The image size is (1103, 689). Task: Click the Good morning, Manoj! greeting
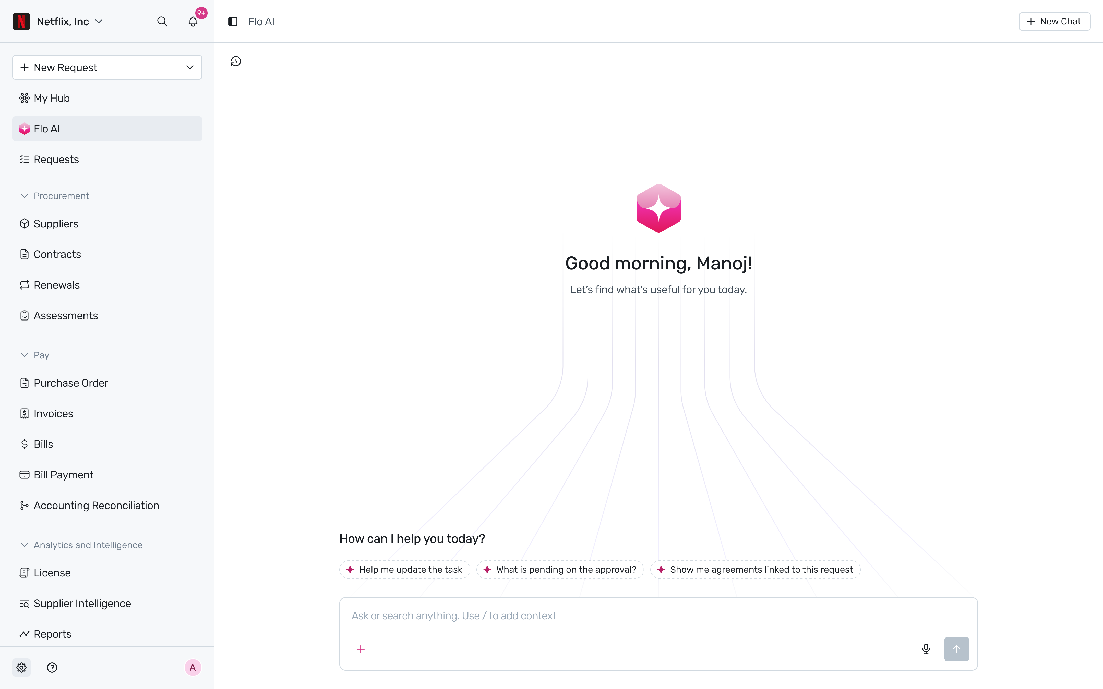(x=659, y=263)
